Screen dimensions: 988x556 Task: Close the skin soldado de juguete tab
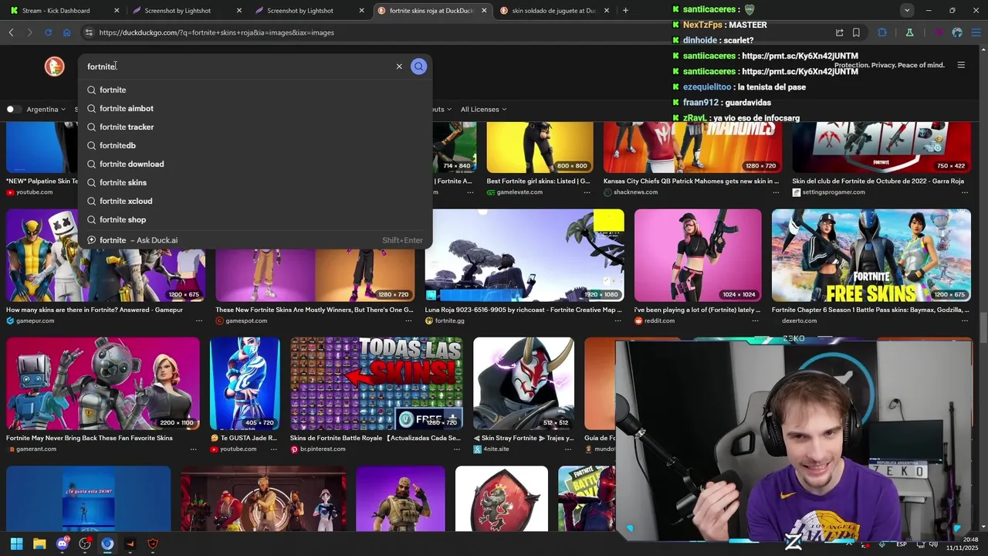(606, 10)
